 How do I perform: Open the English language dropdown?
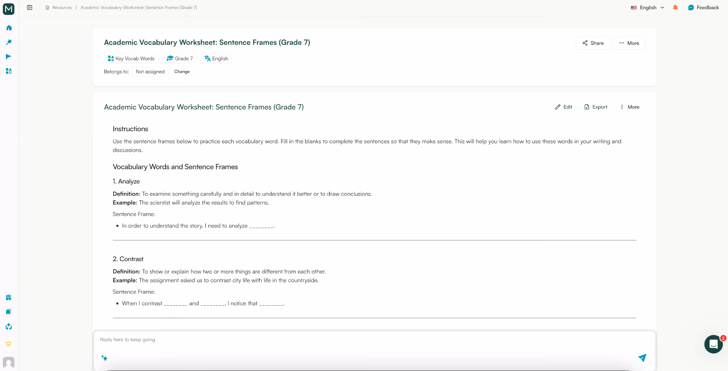(x=646, y=7)
